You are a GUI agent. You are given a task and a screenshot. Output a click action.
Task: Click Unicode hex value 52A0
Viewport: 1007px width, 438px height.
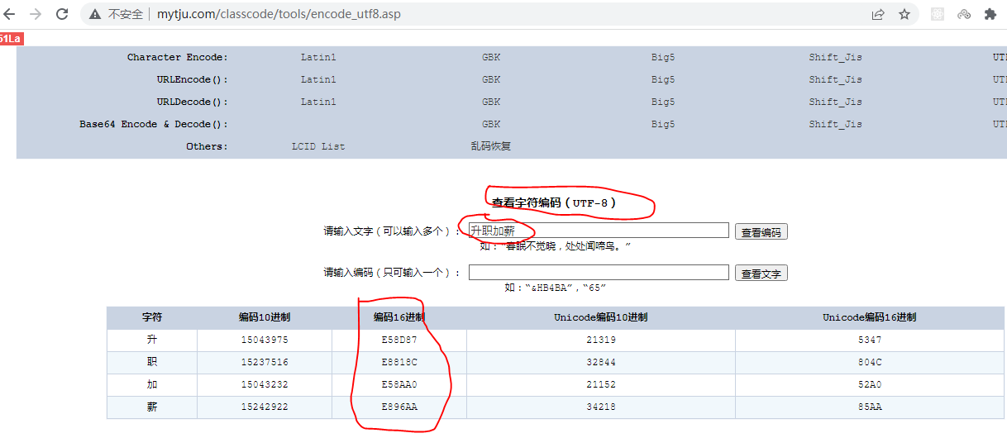[x=869, y=384]
